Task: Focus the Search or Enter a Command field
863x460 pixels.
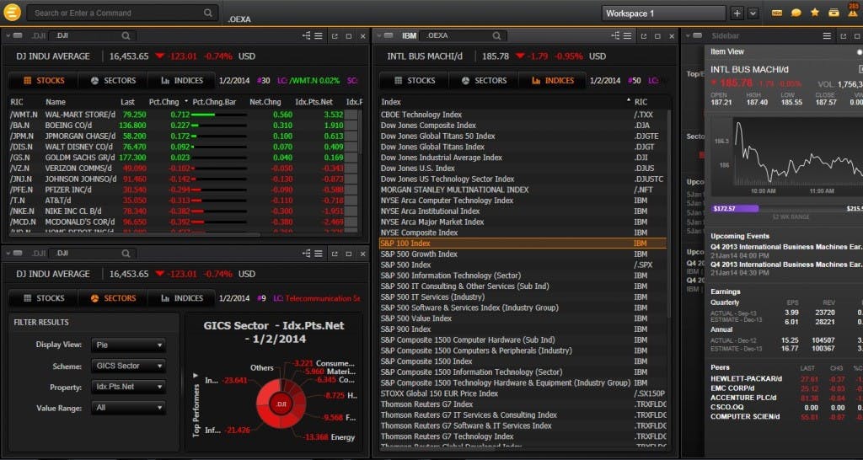Action: (x=121, y=13)
